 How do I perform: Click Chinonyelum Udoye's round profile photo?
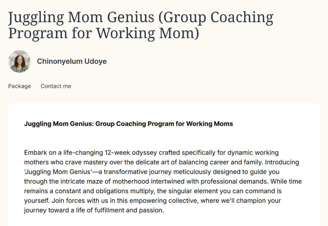coord(20,61)
